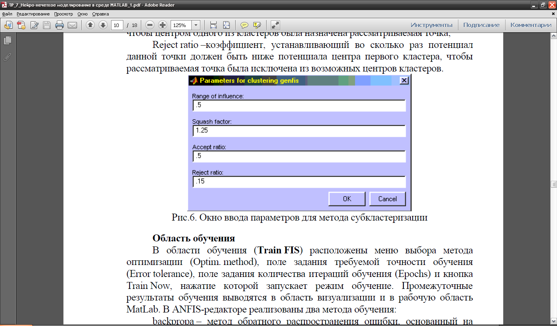Restore down the Adobe Reader window
This screenshot has width=557, height=326.
click(x=543, y=5)
